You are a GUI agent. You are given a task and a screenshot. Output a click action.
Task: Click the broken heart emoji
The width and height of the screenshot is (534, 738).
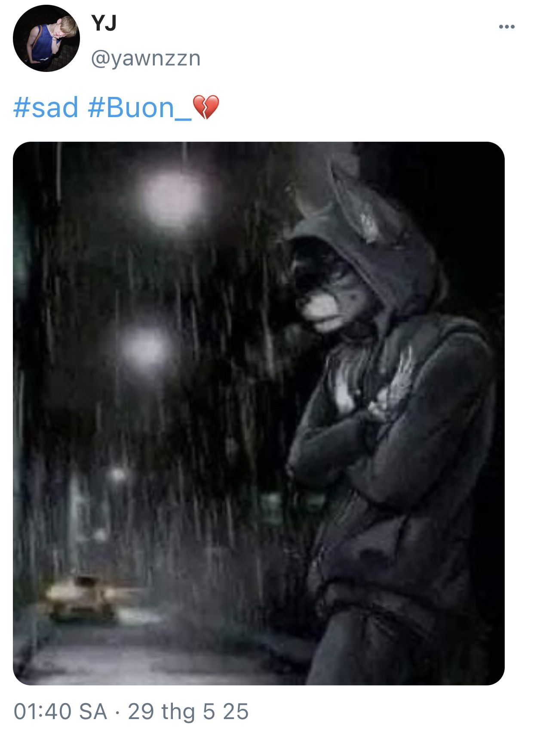click(206, 108)
